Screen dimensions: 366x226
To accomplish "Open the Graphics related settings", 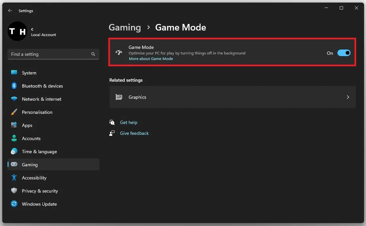I will (232, 97).
